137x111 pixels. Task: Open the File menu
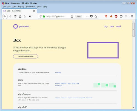pos(4,7)
